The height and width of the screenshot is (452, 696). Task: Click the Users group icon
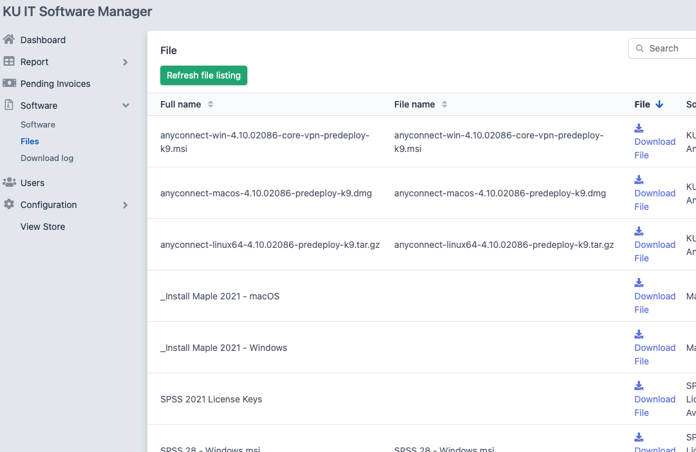[9, 182]
